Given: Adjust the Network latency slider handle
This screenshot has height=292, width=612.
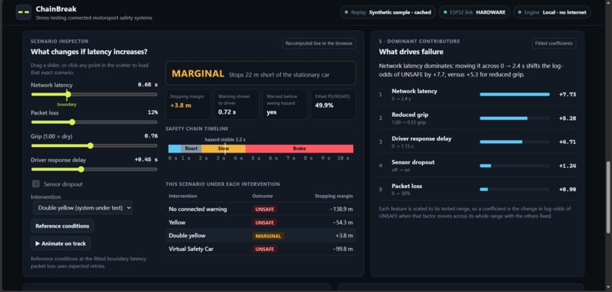Looking at the screenshot, I should tap(68, 94).
